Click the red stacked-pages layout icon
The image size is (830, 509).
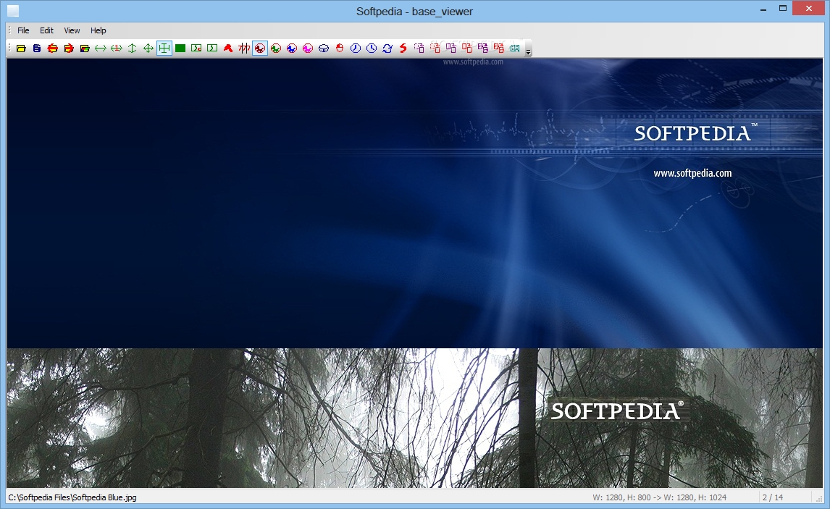tap(498, 48)
